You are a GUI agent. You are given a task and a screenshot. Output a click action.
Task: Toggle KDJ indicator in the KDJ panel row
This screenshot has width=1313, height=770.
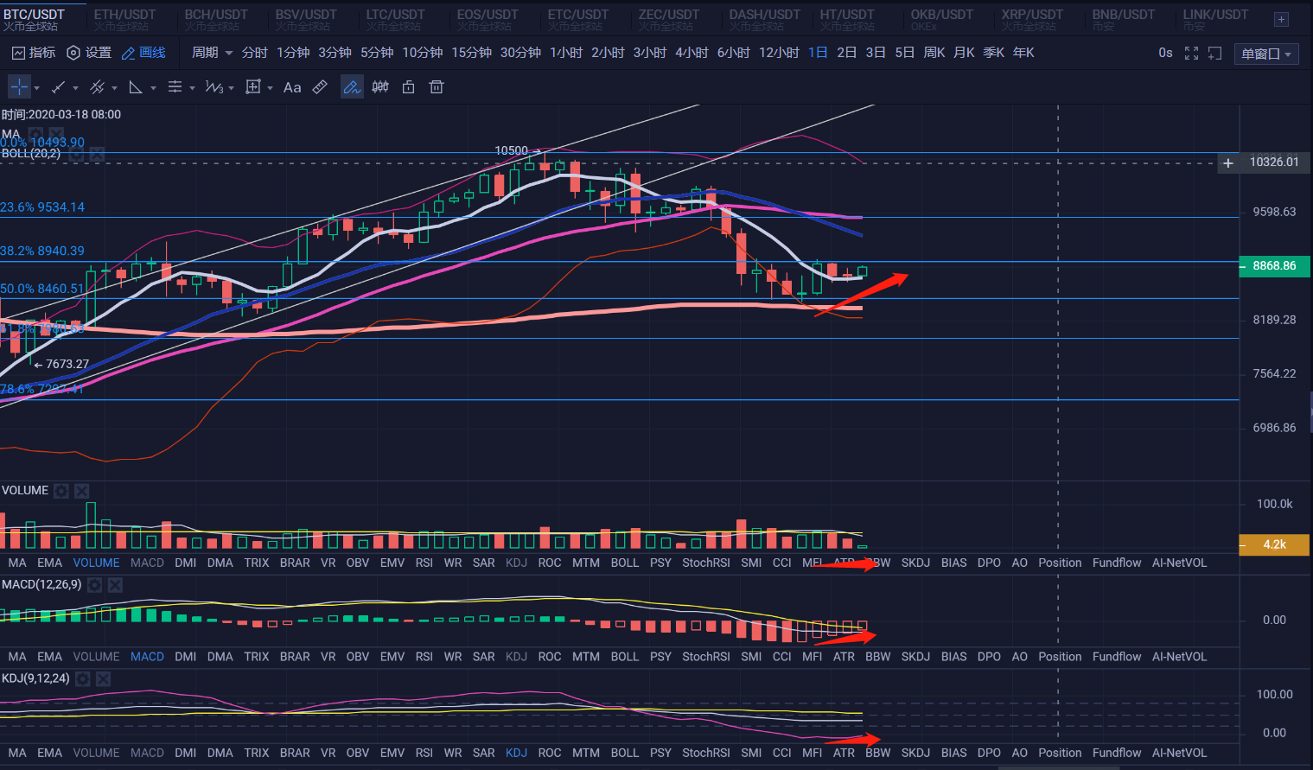pyautogui.click(x=516, y=753)
